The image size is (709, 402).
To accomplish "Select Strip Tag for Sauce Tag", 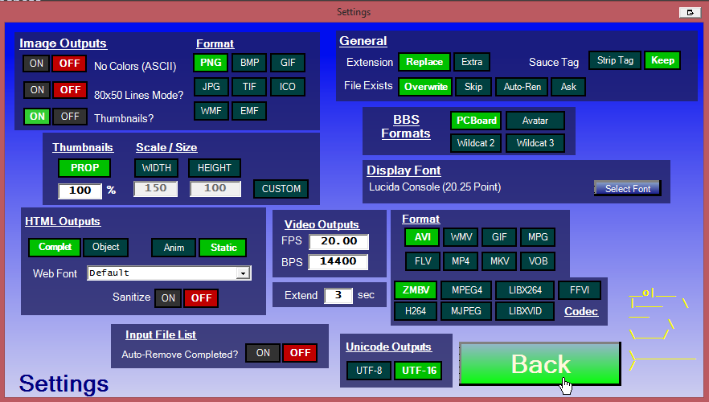I will pos(615,60).
